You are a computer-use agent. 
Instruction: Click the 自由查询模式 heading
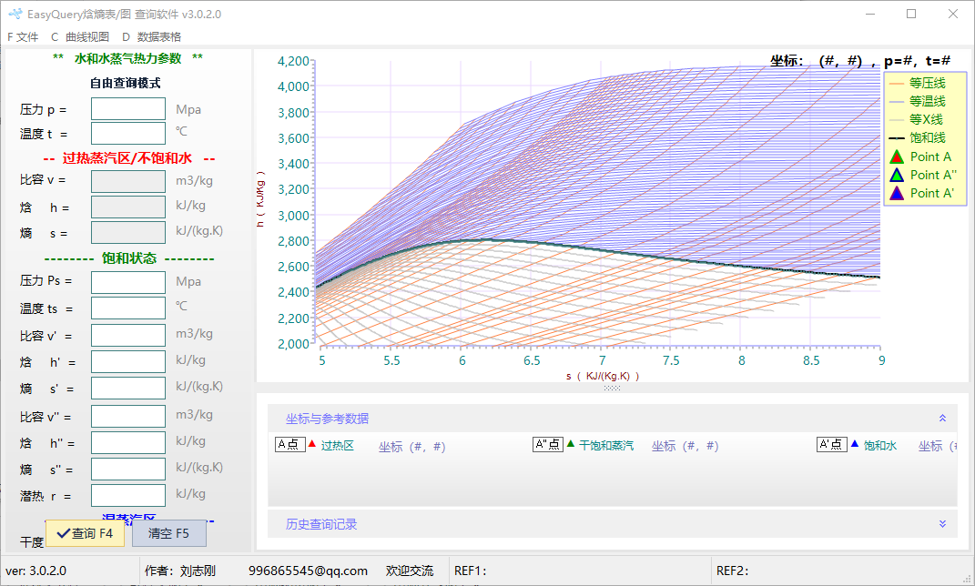pos(125,83)
